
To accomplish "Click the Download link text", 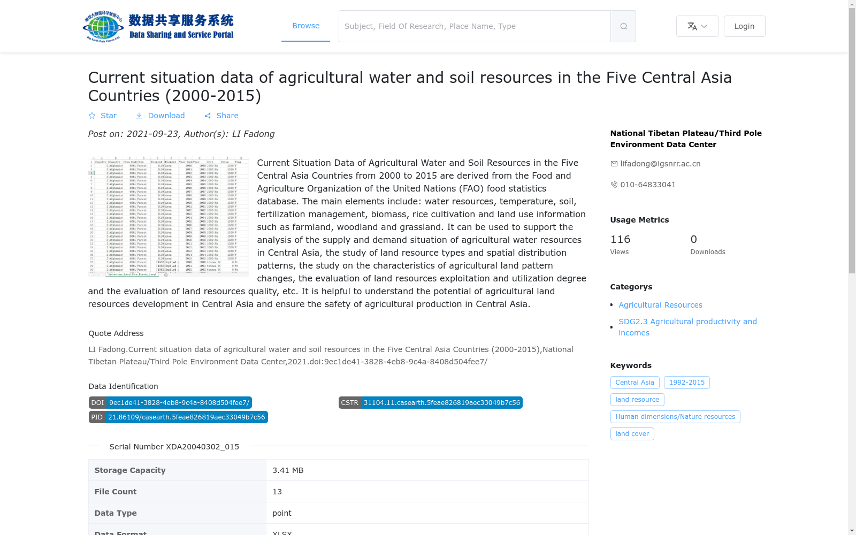I will [x=166, y=116].
